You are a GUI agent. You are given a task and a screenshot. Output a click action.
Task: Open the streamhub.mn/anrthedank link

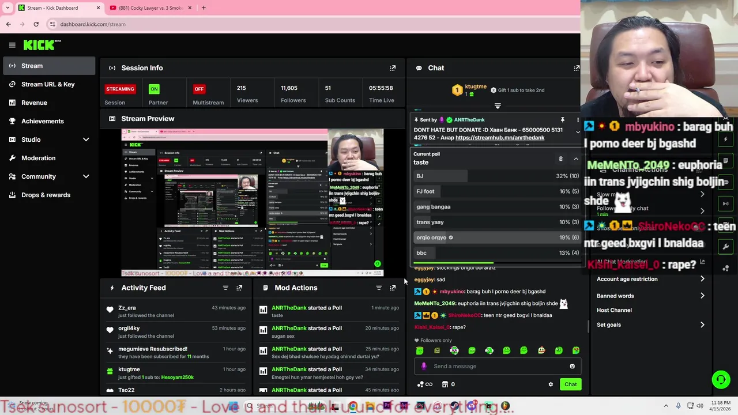point(500,138)
